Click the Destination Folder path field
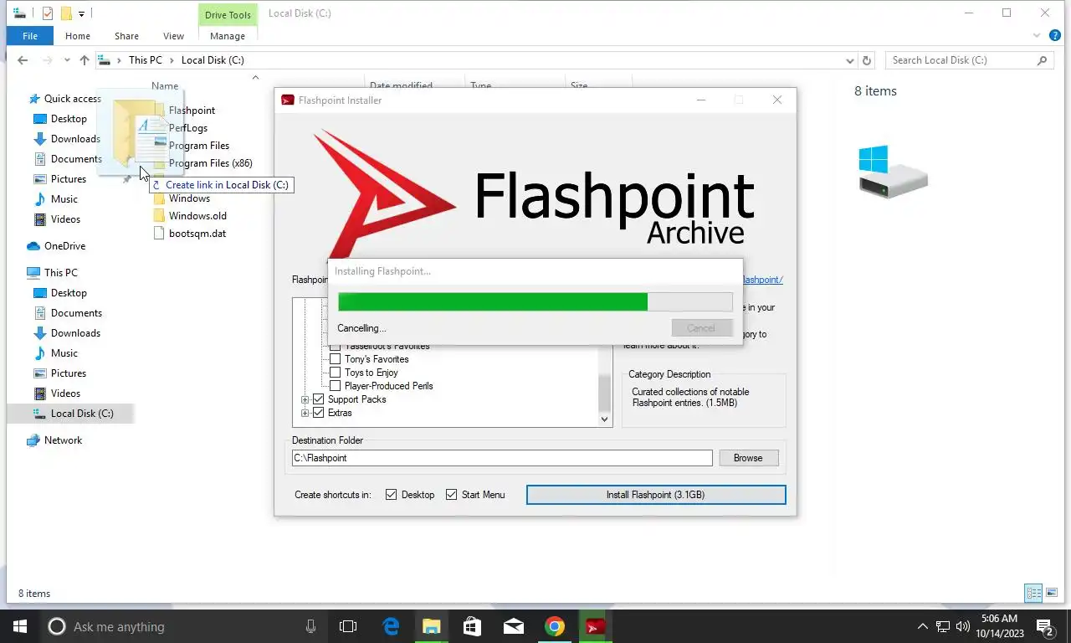Viewport: 1071px width, 643px height. pyautogui.click(x=502, y=458)
